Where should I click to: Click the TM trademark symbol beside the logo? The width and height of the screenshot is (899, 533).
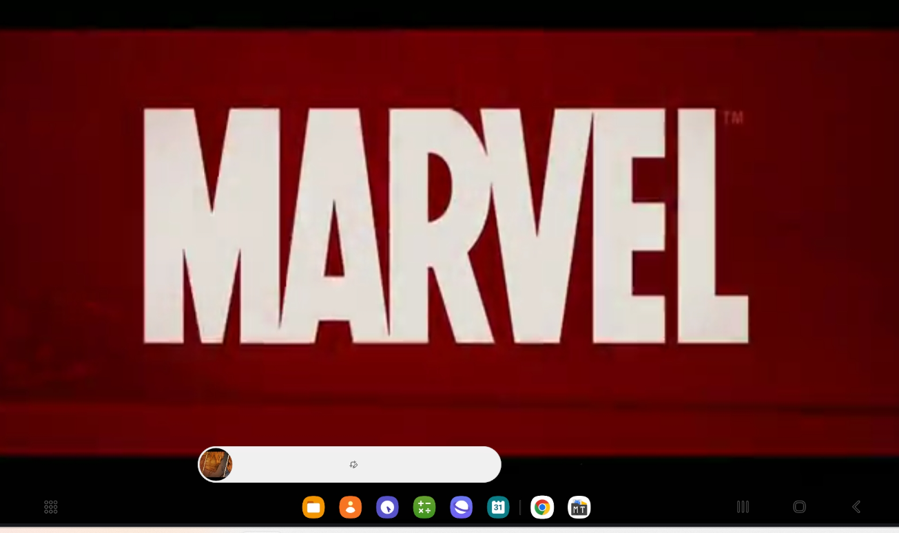[734, 119]
